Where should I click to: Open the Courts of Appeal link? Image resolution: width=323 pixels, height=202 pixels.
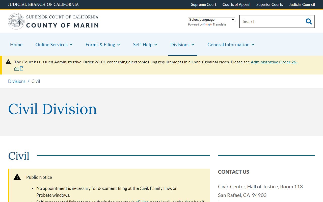tap(236, 4)
